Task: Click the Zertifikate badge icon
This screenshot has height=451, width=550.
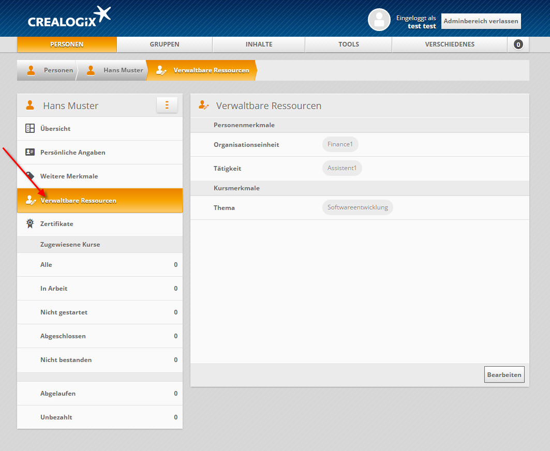Action: click(30, 224)
